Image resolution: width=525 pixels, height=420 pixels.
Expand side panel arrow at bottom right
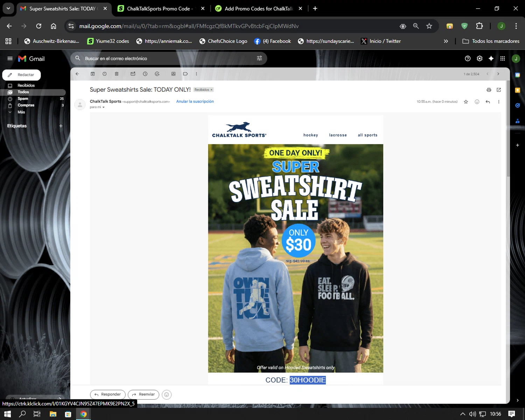518,400
